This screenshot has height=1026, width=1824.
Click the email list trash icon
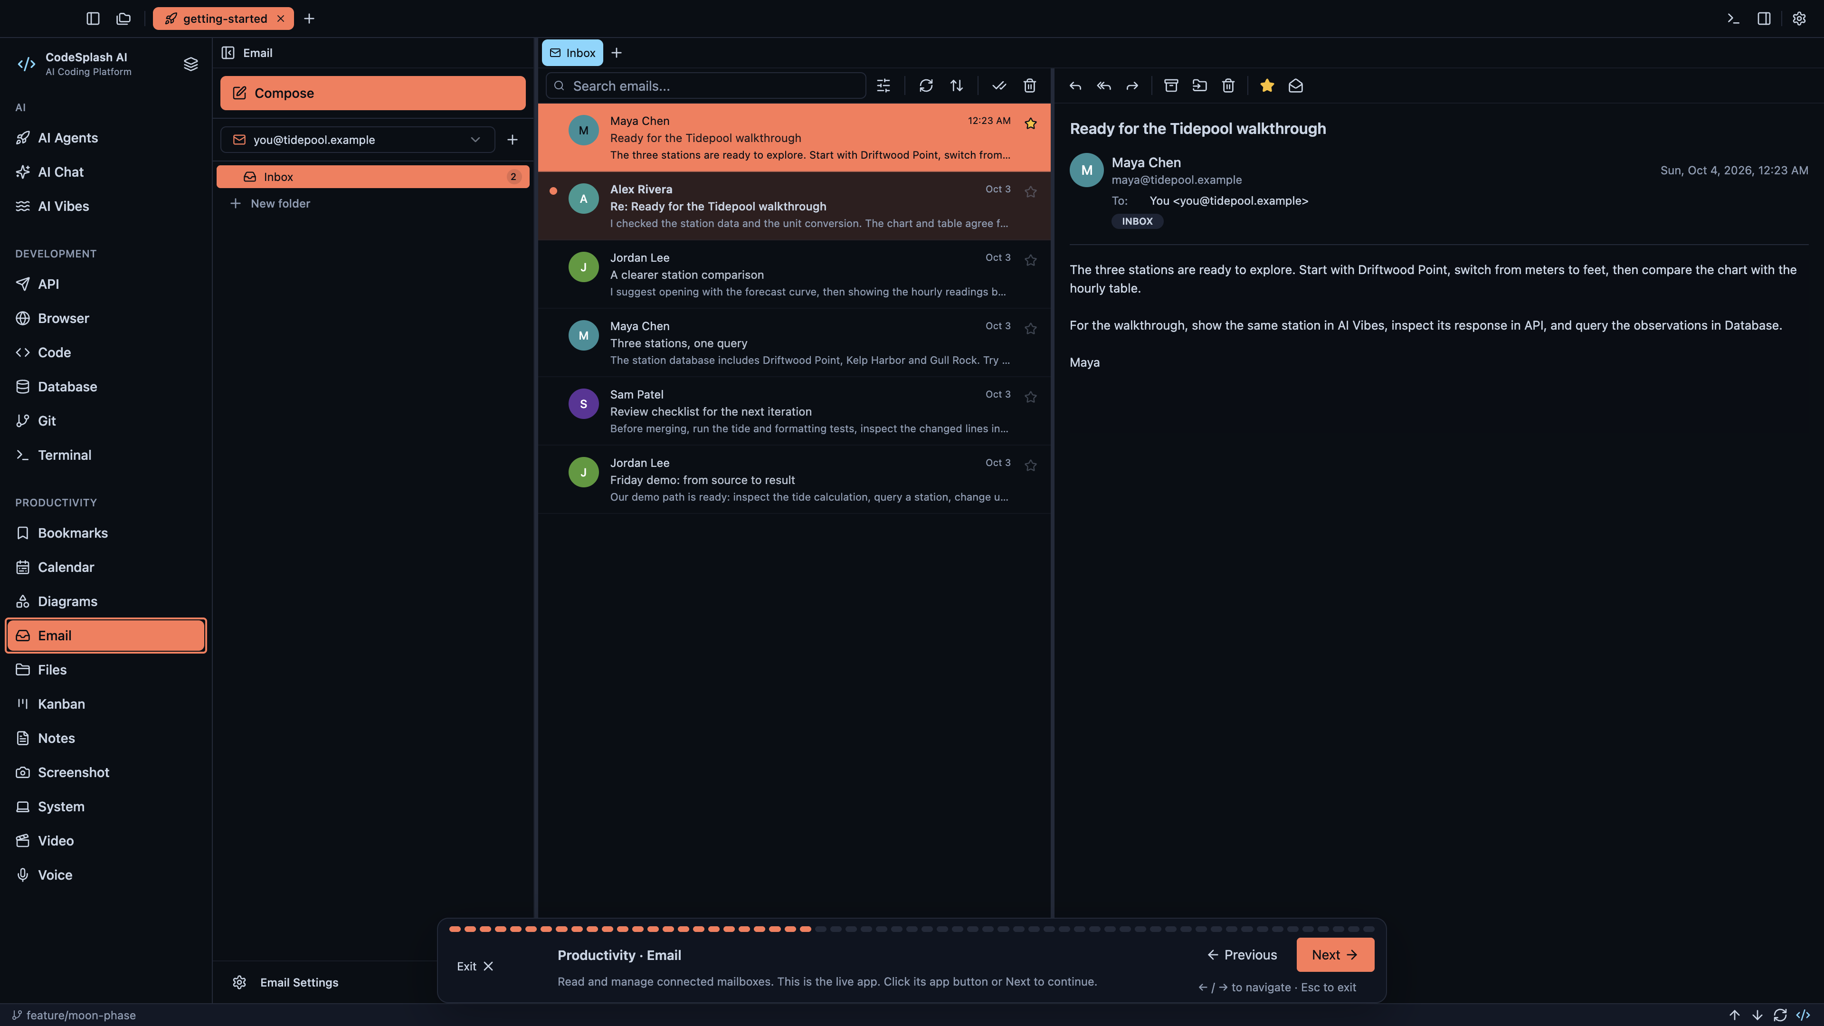(1029, 85)
